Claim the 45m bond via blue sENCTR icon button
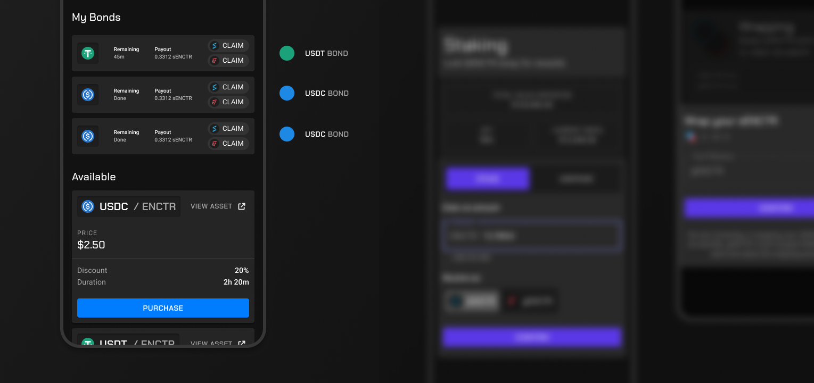 228,46
